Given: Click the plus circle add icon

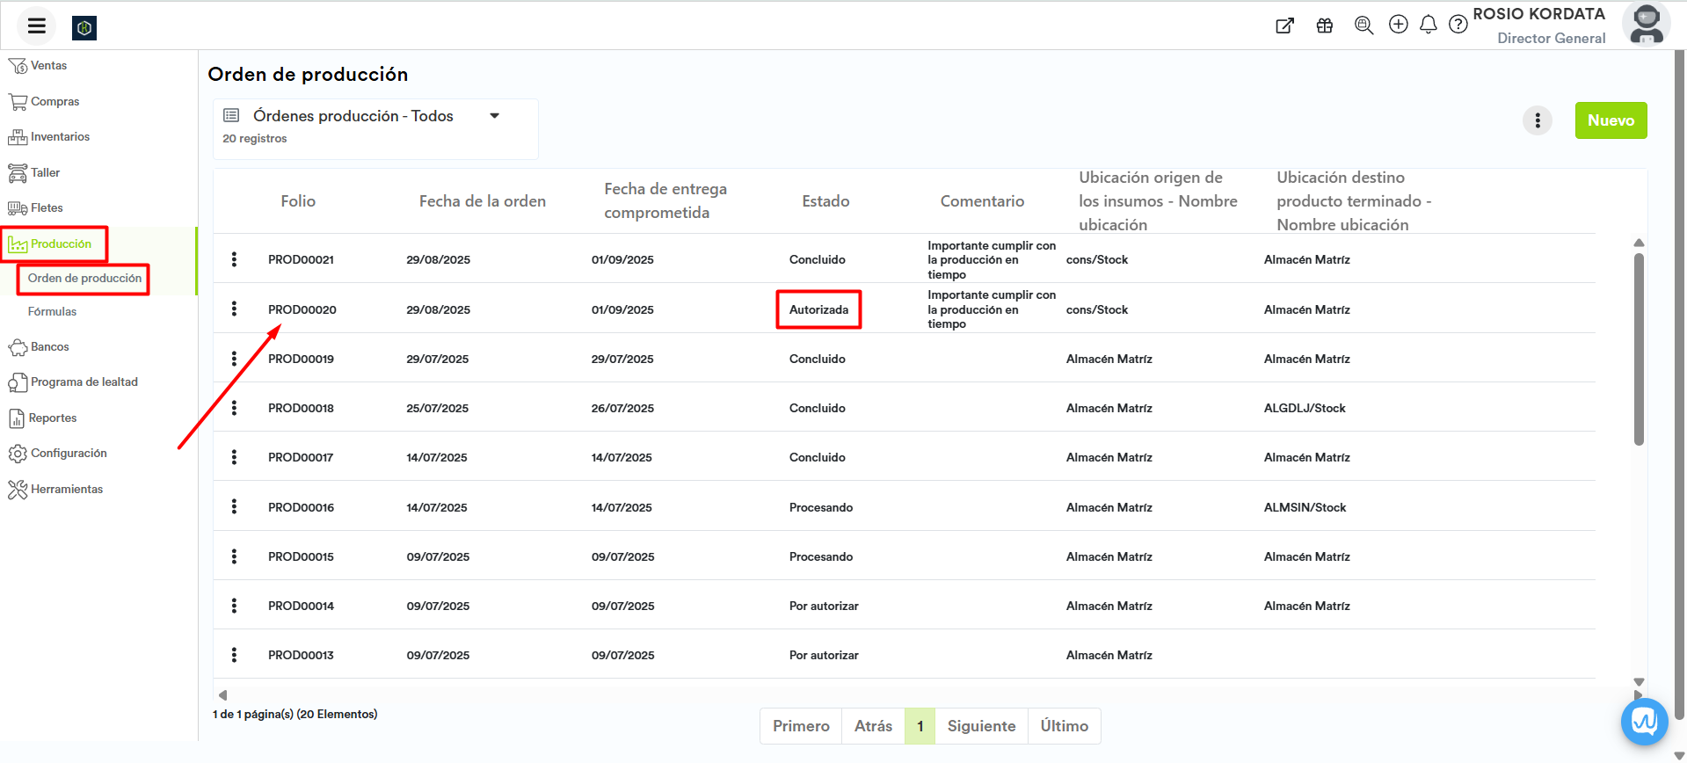Looking at the screenshot, I should click(x=1399, y=25).
